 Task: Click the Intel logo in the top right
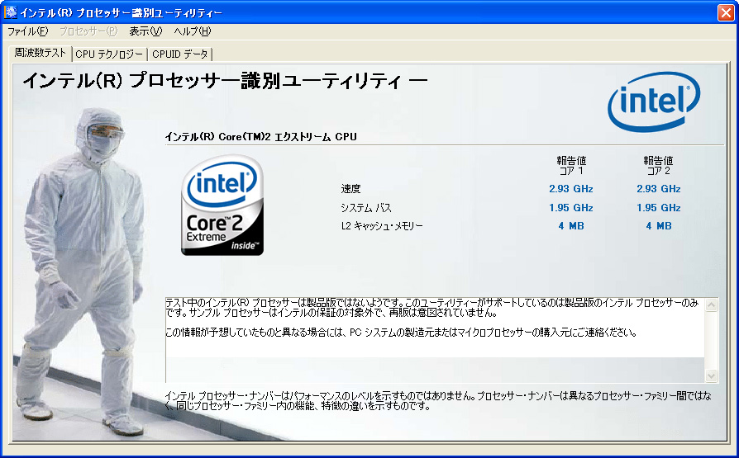pos(654,102)
